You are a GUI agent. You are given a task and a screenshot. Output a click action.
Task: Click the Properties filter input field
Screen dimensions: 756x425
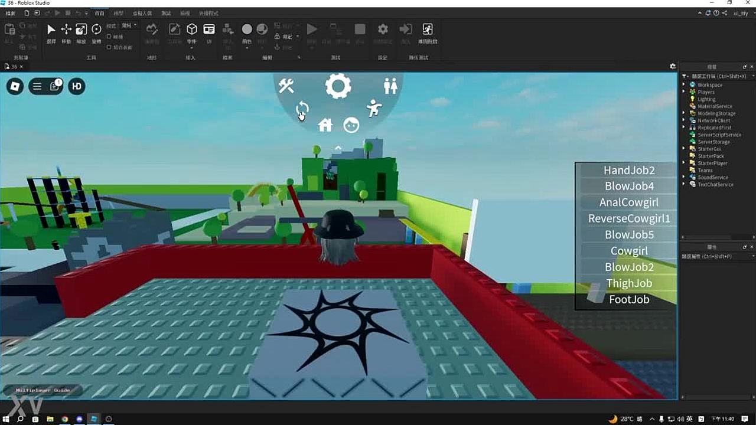point(717,256)
